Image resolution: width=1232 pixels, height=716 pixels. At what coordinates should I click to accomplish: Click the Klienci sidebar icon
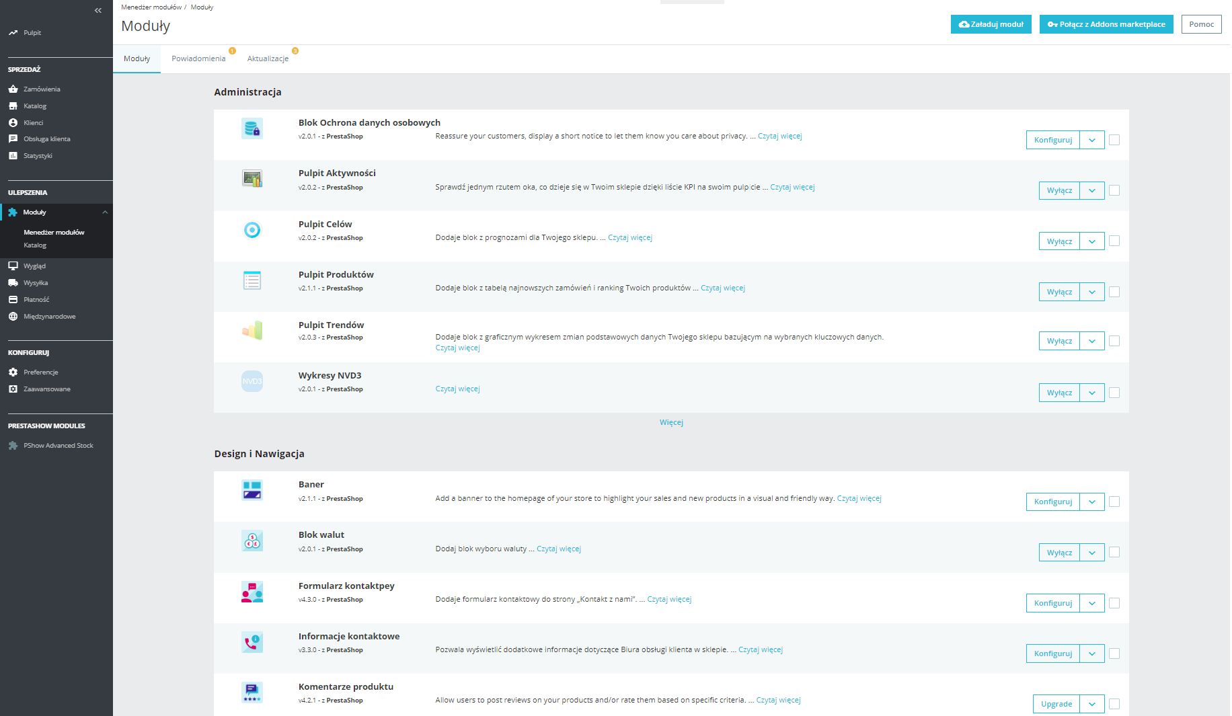point(13,122)
